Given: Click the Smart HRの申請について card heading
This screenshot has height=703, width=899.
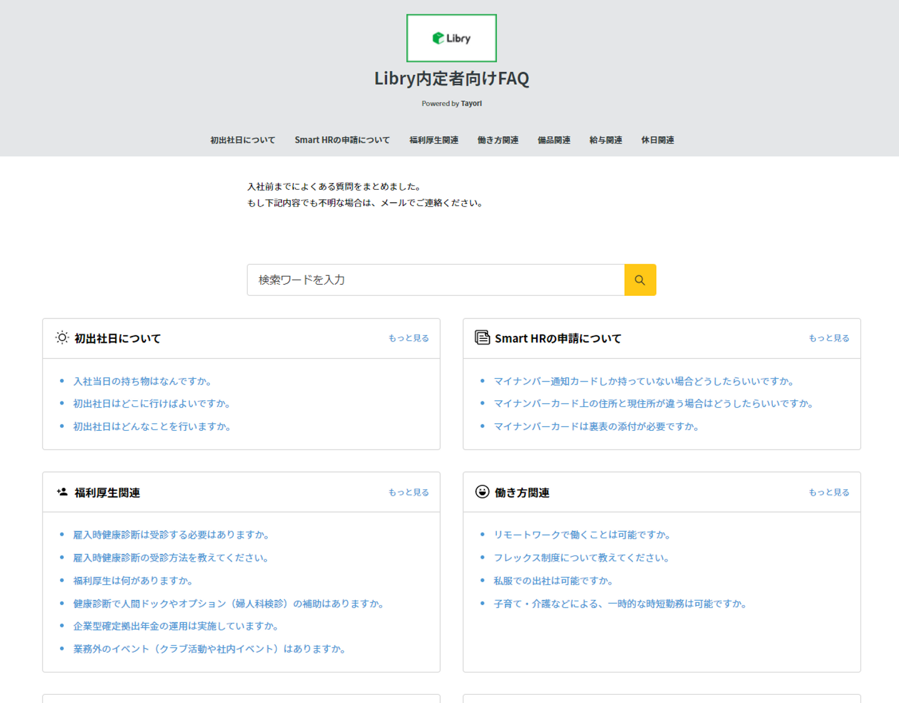Looking at the screenshot, I should tap(558, 338).
